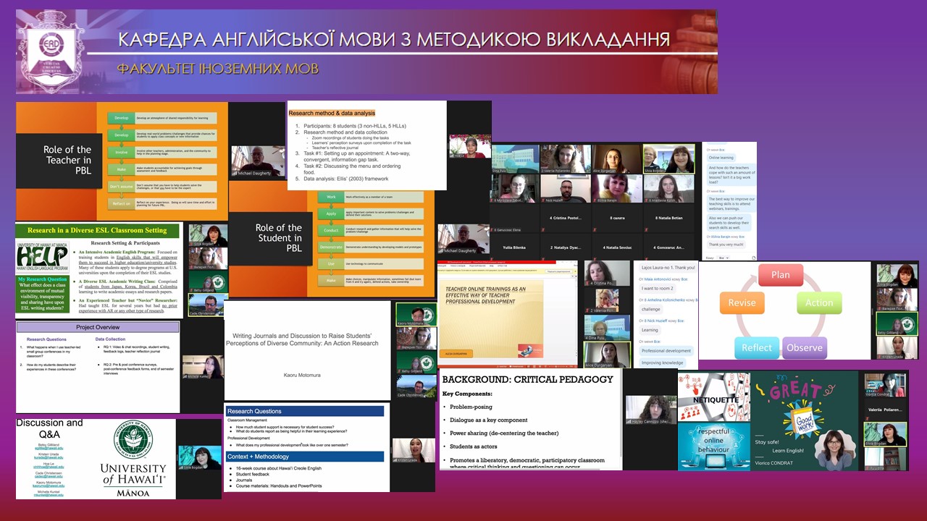Click the 'ФАКУЛЬТЕТ ІНОЗЕМНИХ МОВ' subtitle
This screenshot has width=927, height=521.
217,69
